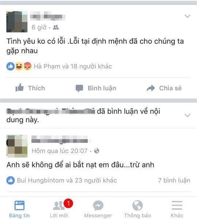Click the blue like reaction icon beside Hà Phạm

(11, 66)
